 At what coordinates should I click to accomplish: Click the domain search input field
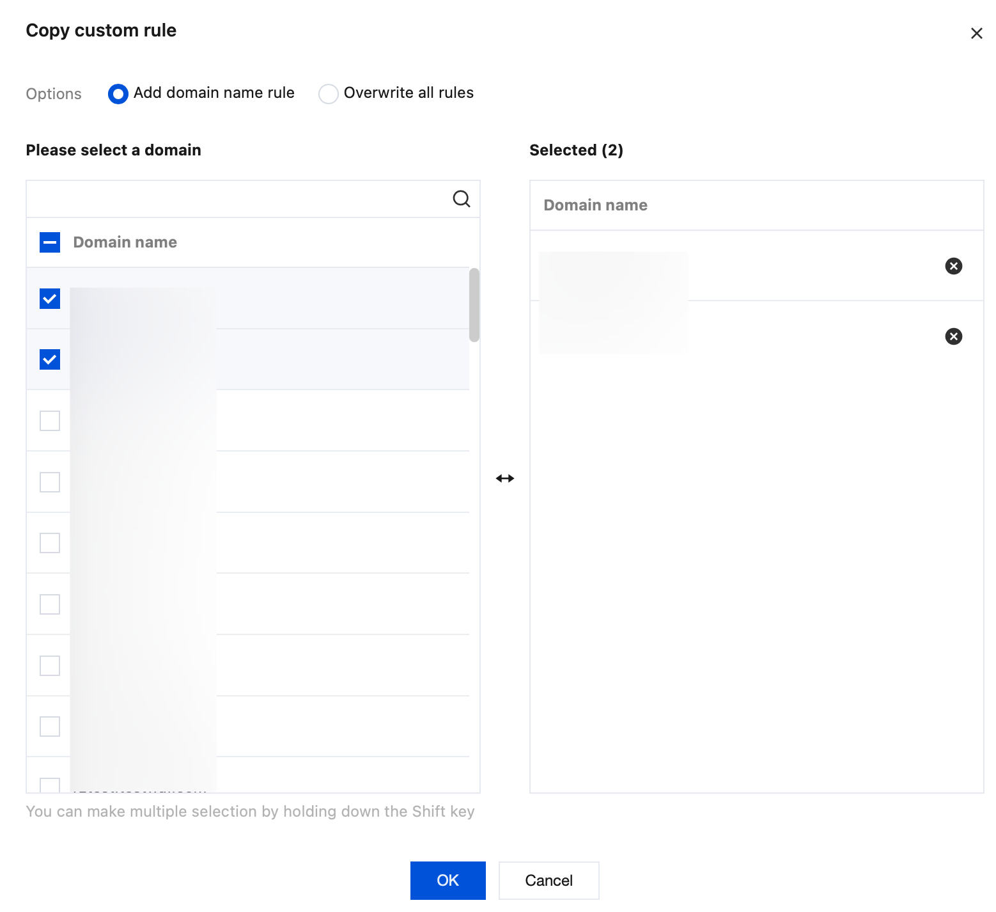click(x=237, y=199)
